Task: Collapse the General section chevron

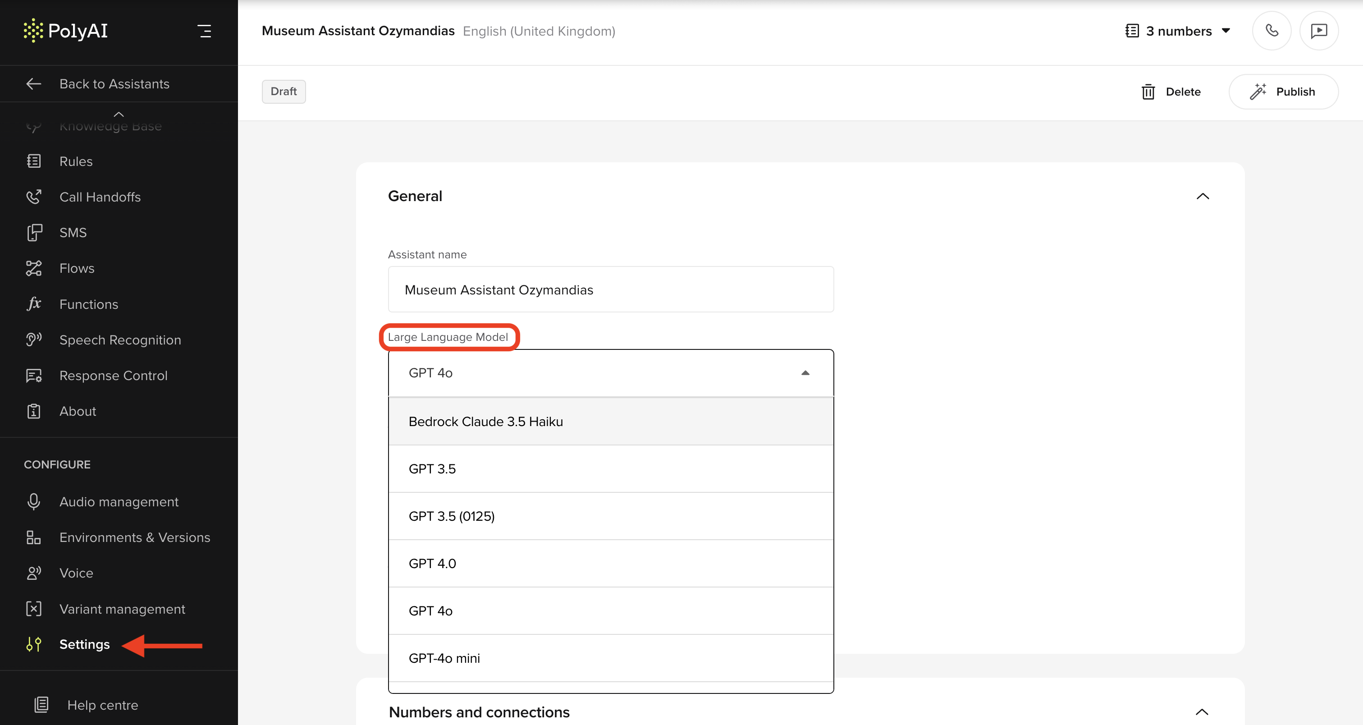Action: click(x=1202, y=196)
